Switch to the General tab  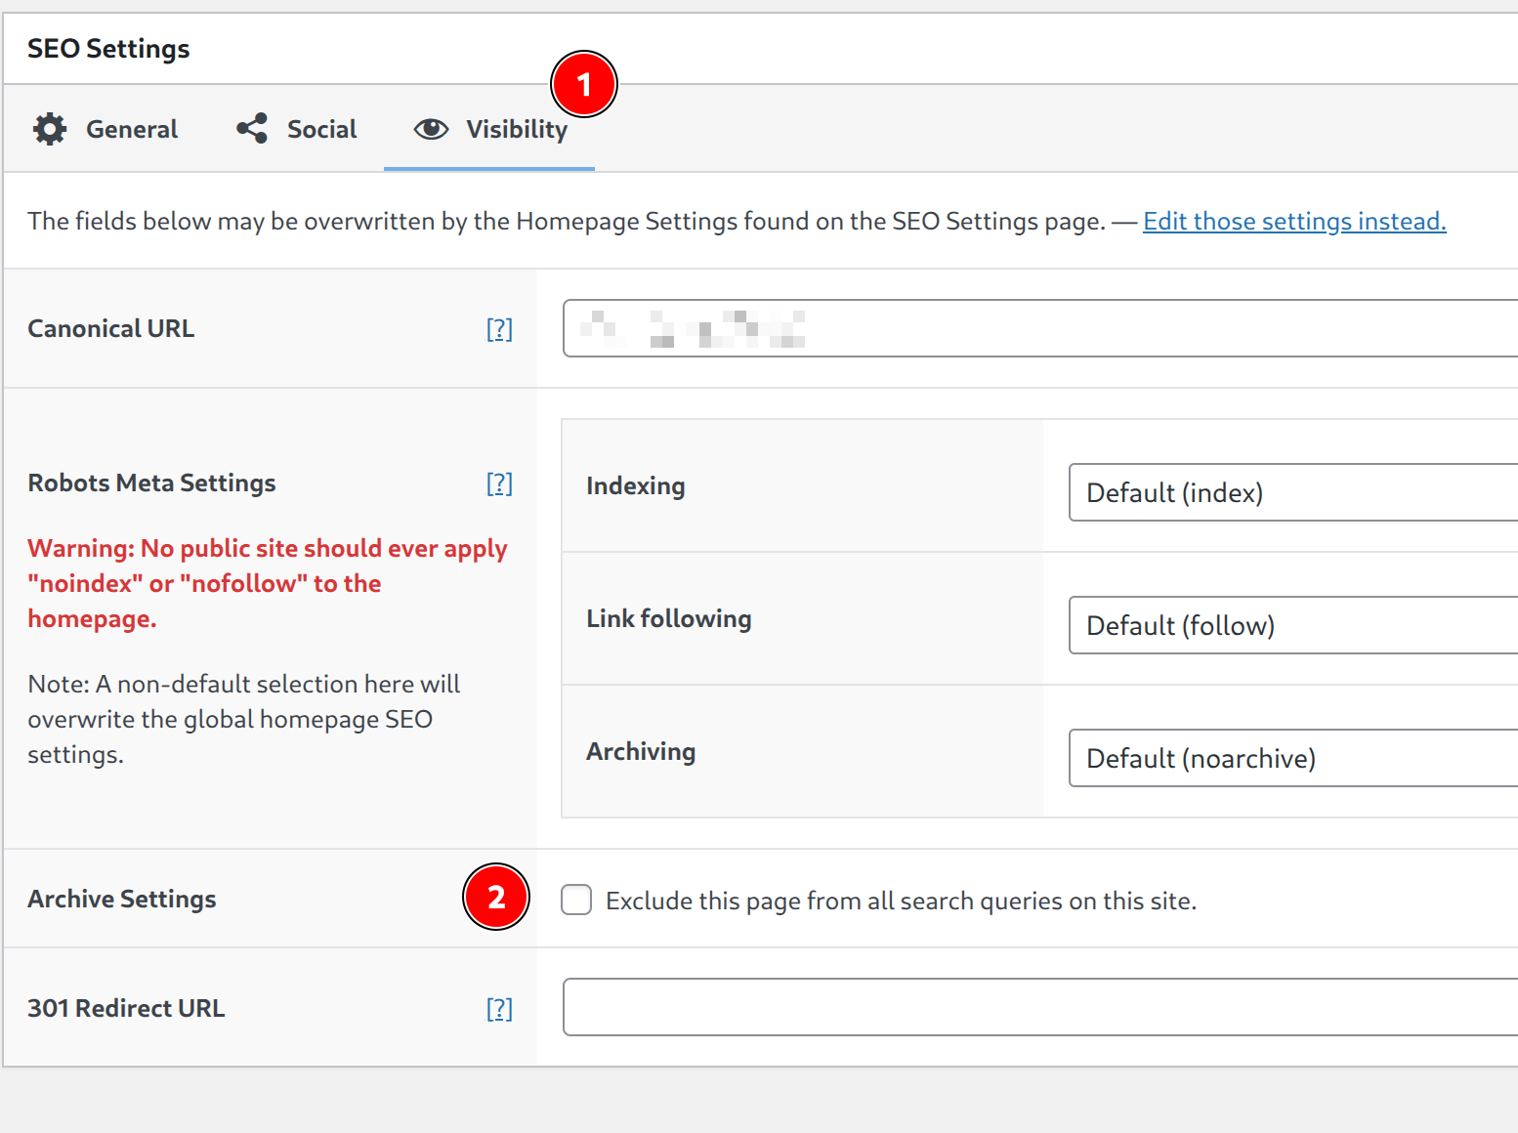131,129
